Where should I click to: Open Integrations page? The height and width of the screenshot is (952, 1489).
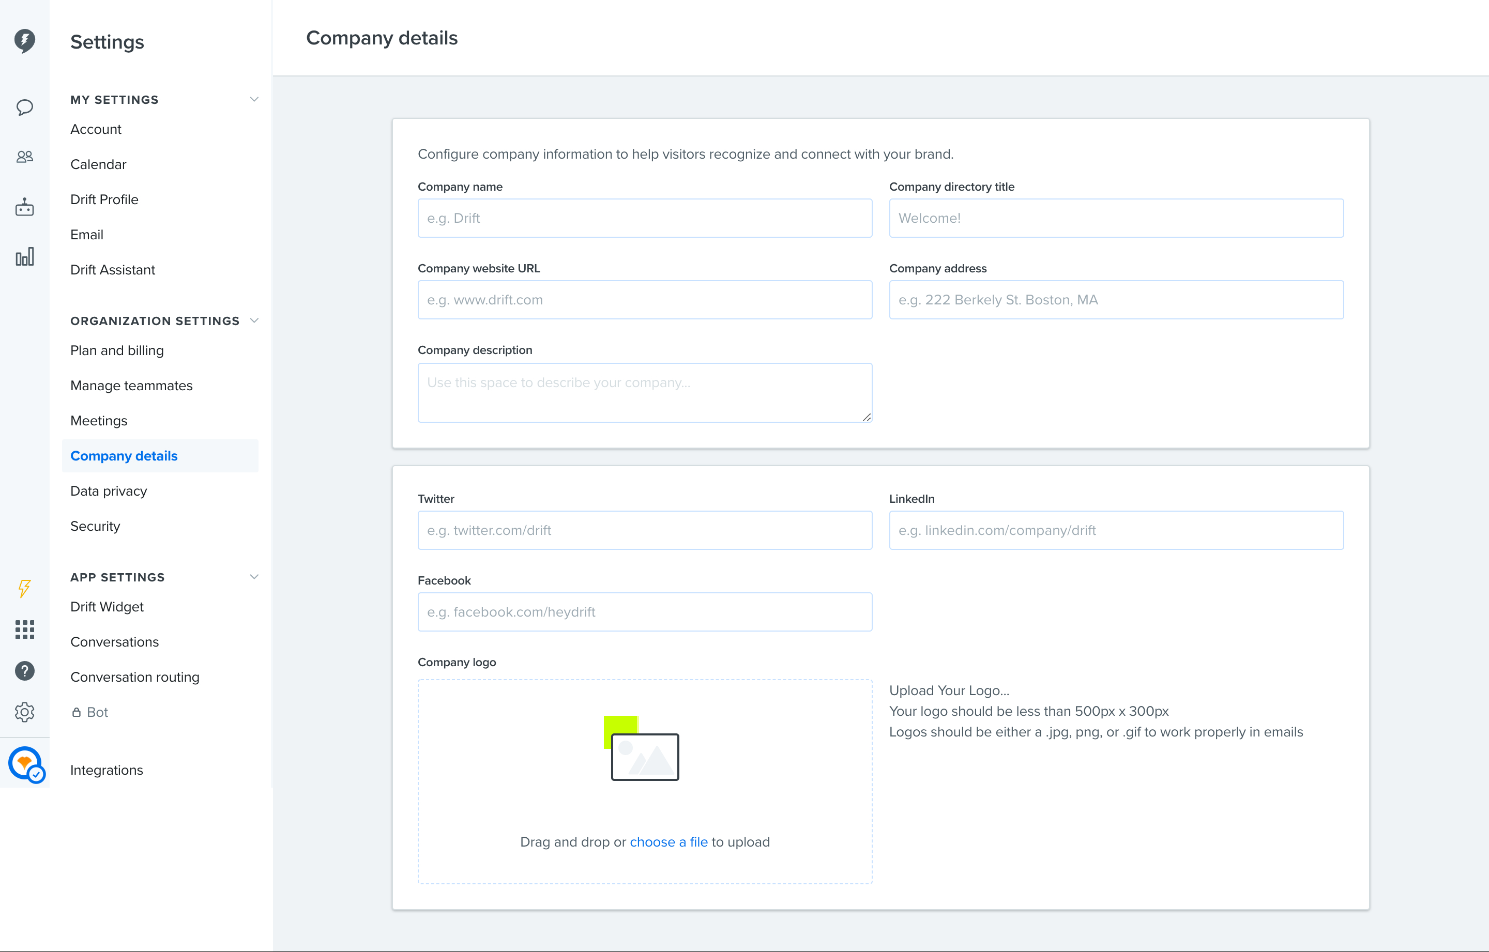click(x=107, y=770)
